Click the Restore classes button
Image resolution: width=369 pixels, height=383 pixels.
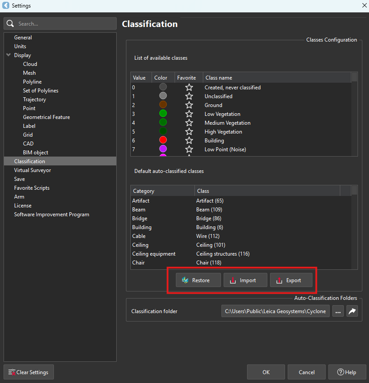coord(198,280)
